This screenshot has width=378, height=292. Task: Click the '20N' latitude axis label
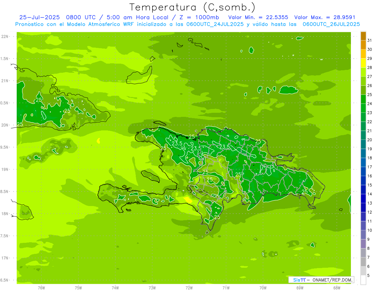(5, 125)
